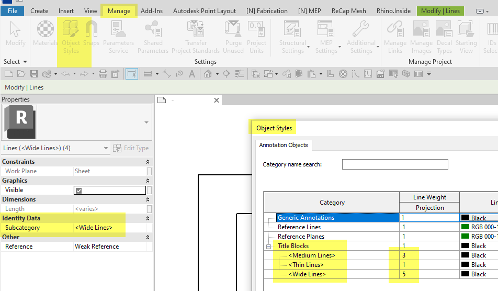Viewport: 498px width, 291px height.
Task: Toggle Thin Lines icon in toolbar
Action: pos(239,74)
